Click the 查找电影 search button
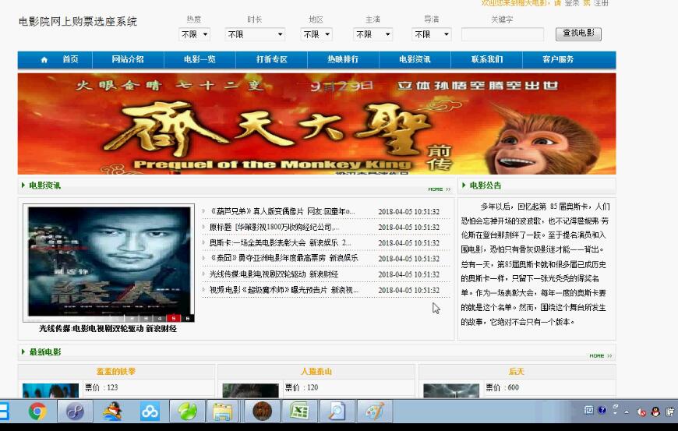This screenshot has height=431, width=678. 578,34
